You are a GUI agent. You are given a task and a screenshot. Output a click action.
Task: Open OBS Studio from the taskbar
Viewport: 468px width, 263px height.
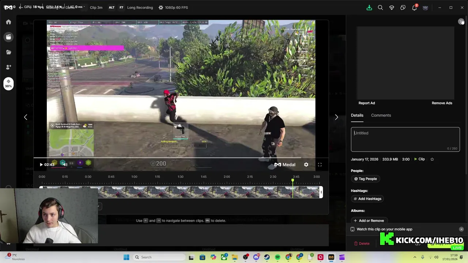(245, 257)
